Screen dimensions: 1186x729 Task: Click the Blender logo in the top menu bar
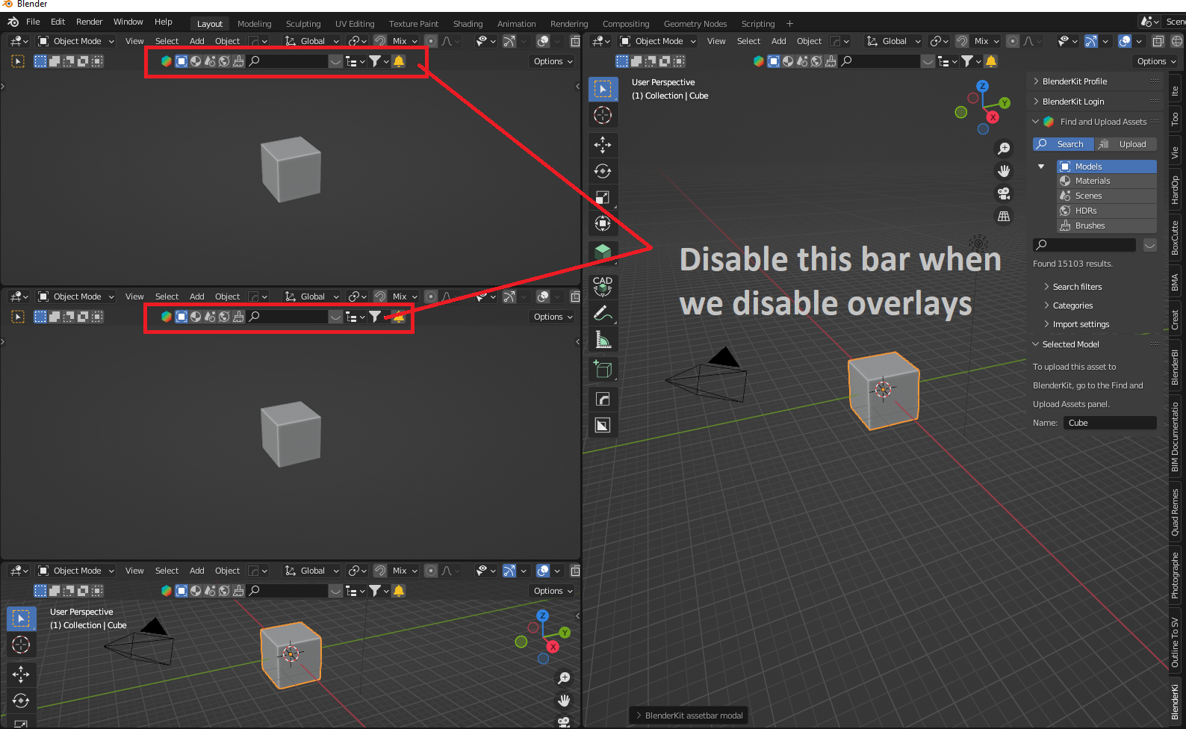click(x=13, y=22)
